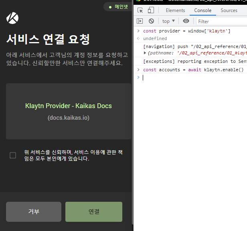Open the top JavaScript context dropdown
This screenshot has height=231, width=247.
click(168, 21)
